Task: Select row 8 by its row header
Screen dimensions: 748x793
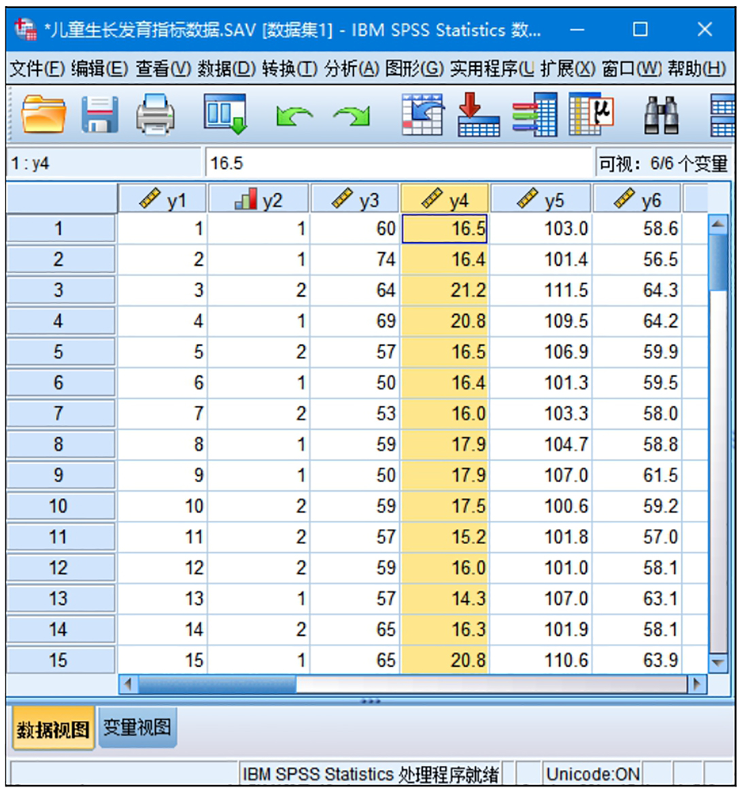Action: click(x=60, y=444)
